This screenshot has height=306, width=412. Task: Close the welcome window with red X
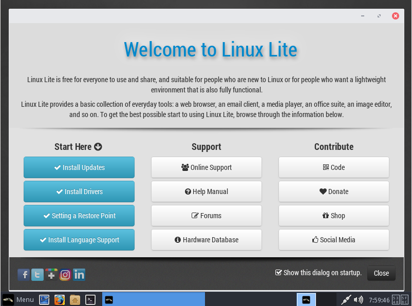[396, 16]
